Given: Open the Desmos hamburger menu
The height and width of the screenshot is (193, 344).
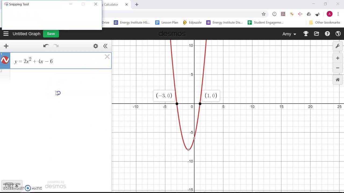Looking at the screenshot, I should pyautogui.click(x=6, y=34).
